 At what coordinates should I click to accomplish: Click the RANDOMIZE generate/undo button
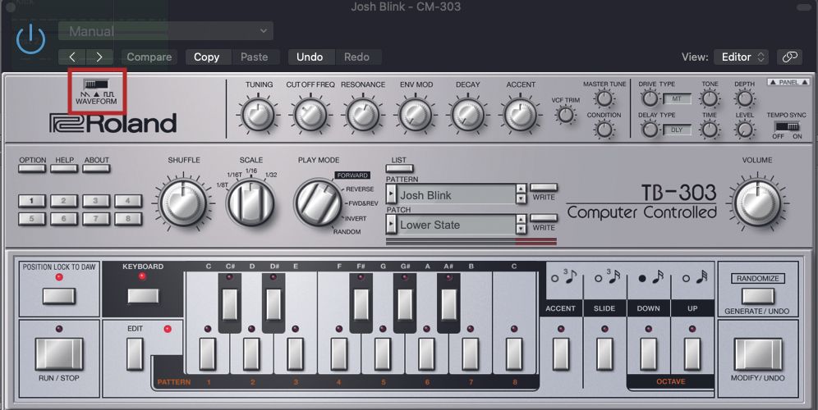757,296
